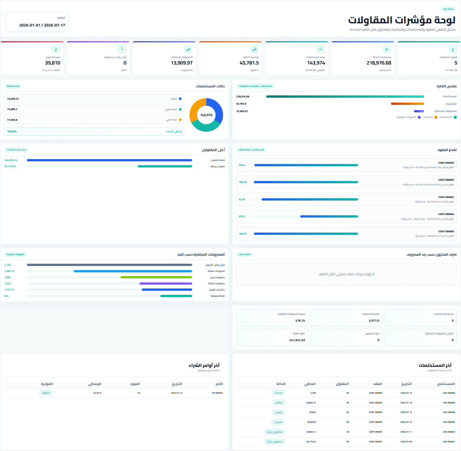Image resolution: width=461 pixels, height=451 pixels.
Task: Open purchase order PO-000001
Action: pos(114,393)
